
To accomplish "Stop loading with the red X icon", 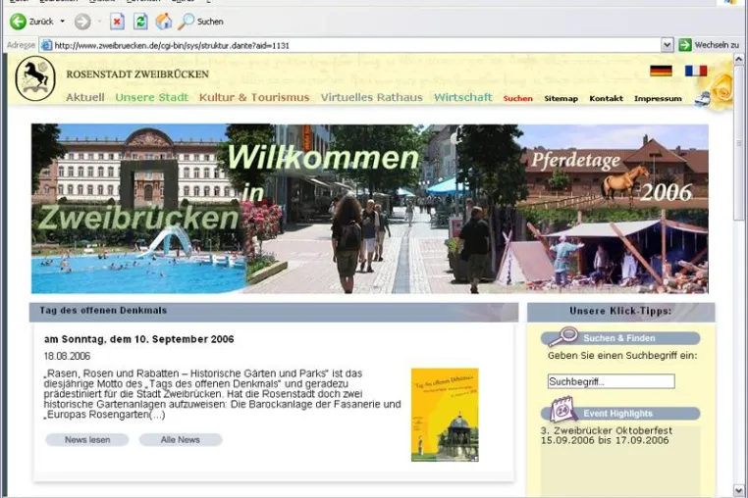I will click(x=117, y=22).
